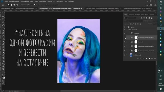This screenshot has width=164, height=92.
Task: Select the Clone Stamp tool
Action: [x=3, y=39]
